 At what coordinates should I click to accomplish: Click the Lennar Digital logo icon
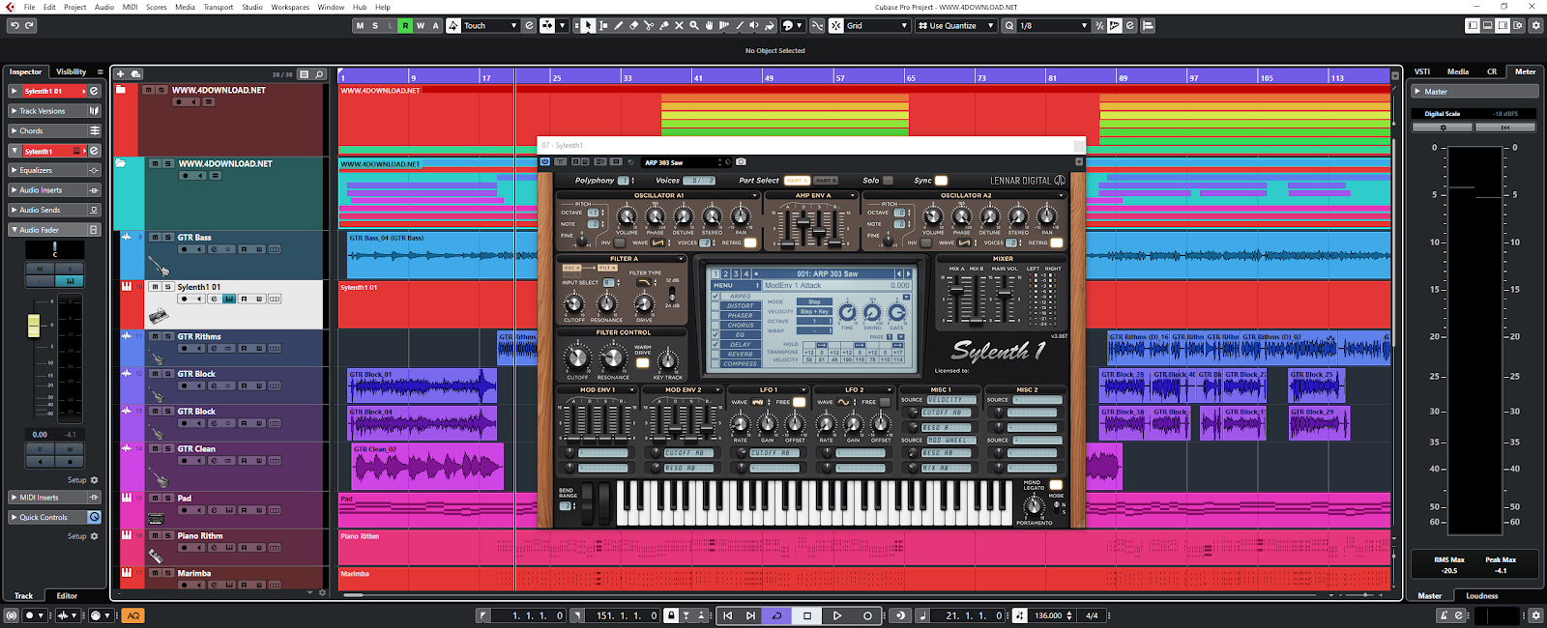(x=1060, y=180)
